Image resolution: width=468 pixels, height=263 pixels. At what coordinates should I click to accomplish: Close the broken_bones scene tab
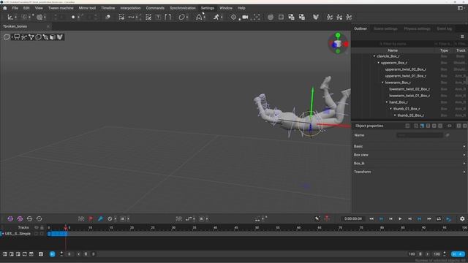pyautogui.click(x=48, y=26)
